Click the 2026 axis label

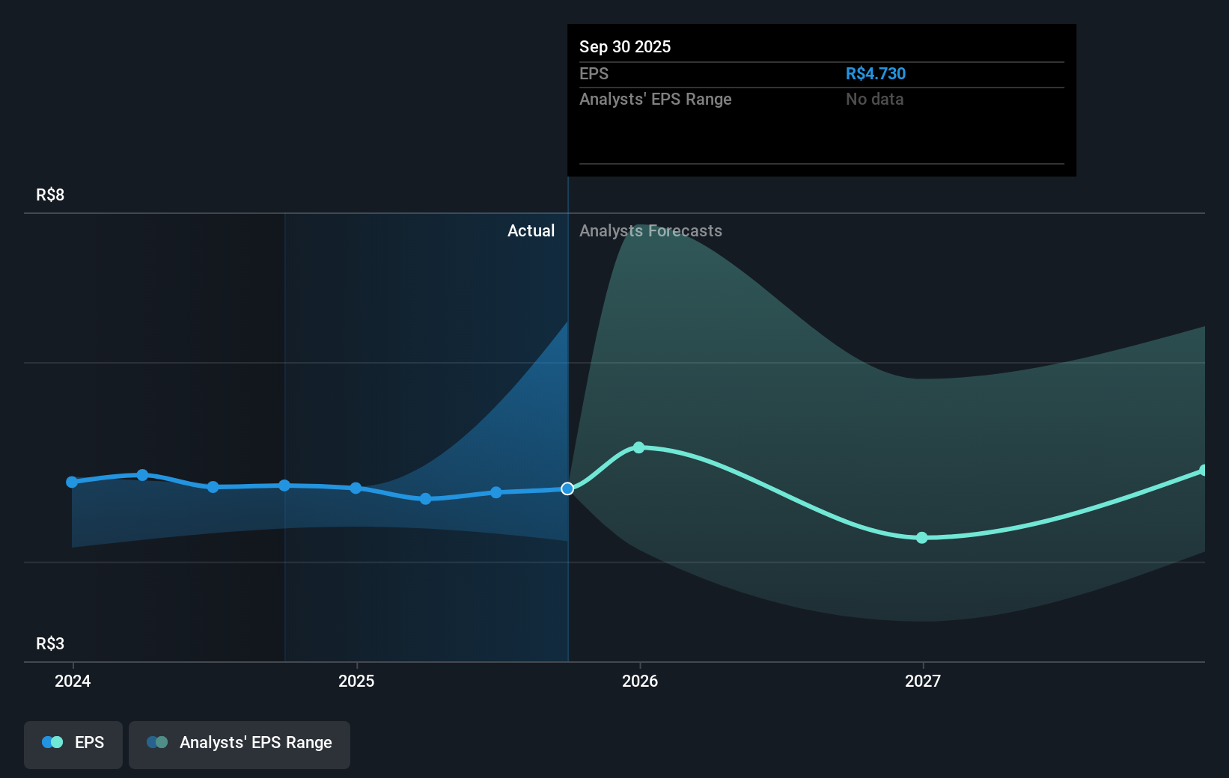[x=641, y=681]
